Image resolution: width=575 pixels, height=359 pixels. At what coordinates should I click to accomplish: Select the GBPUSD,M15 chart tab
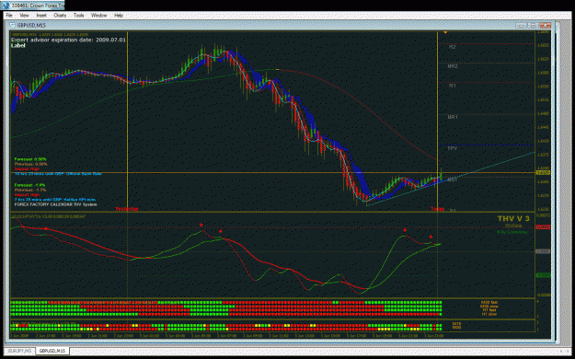coord(52,351)
